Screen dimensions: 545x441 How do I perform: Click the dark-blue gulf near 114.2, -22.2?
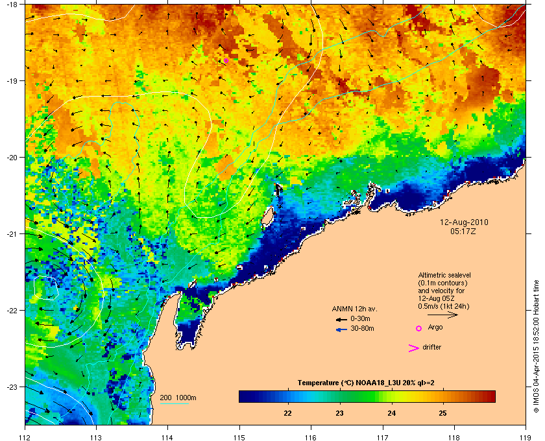click(189, 332)
